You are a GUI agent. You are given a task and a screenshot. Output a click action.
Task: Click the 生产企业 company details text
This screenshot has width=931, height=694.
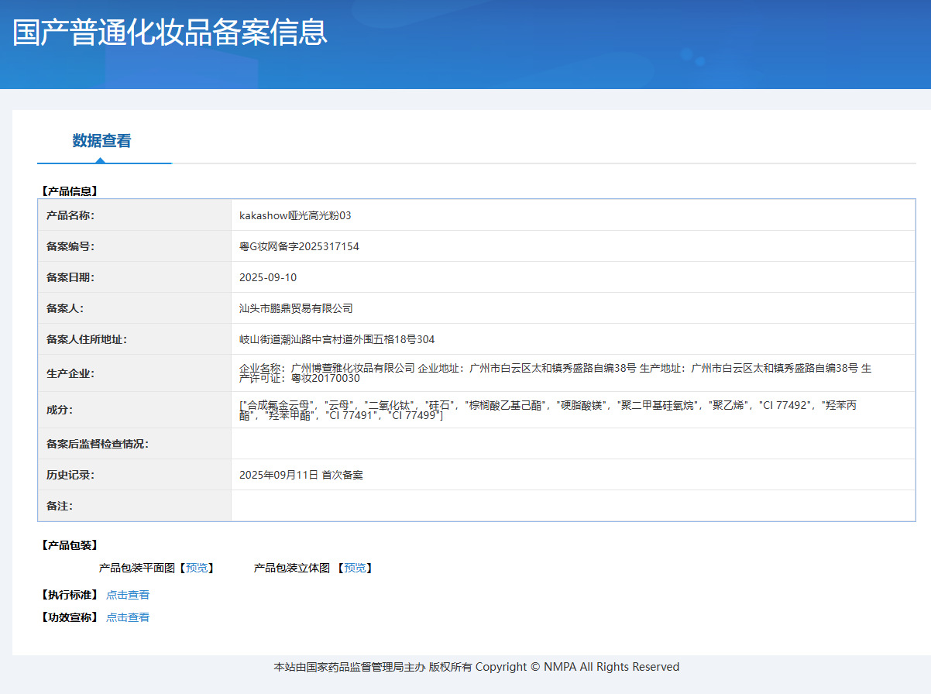tap(555, 373)
